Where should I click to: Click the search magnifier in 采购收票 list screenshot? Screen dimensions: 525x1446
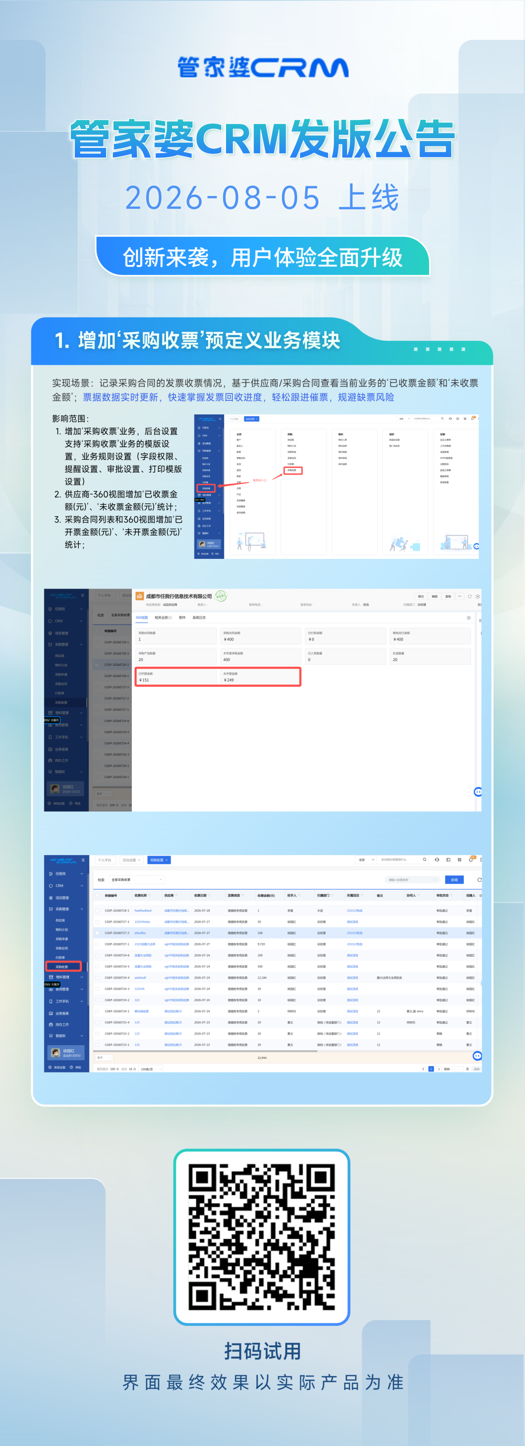[424, 859]
